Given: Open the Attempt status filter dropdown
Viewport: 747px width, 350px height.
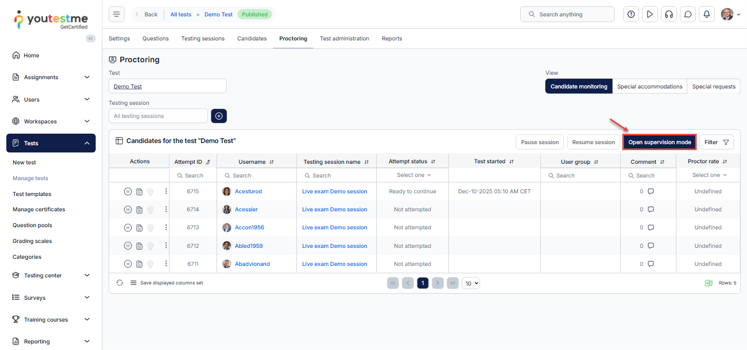Looking at the screenshot, I should [413, 175].
